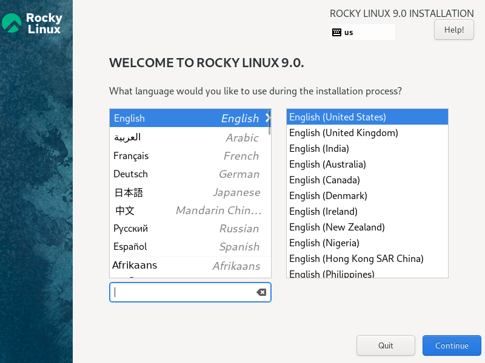Click the Continue button
The image size is (485, 363).
pyautogui.click(x=452, y=345)
